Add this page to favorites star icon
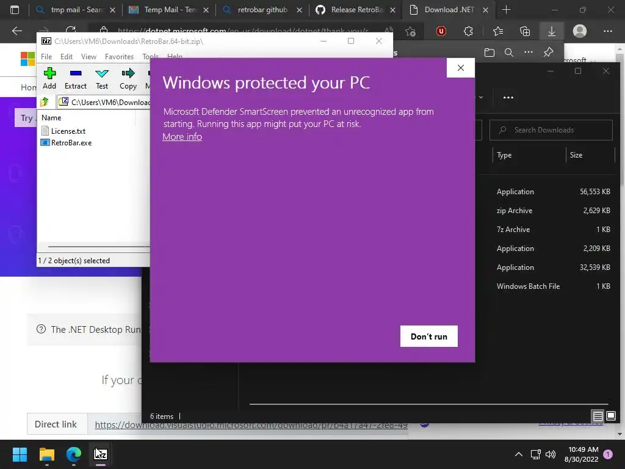 410,31
